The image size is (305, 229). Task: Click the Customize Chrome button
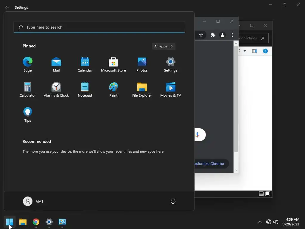[x=211, y=164]
